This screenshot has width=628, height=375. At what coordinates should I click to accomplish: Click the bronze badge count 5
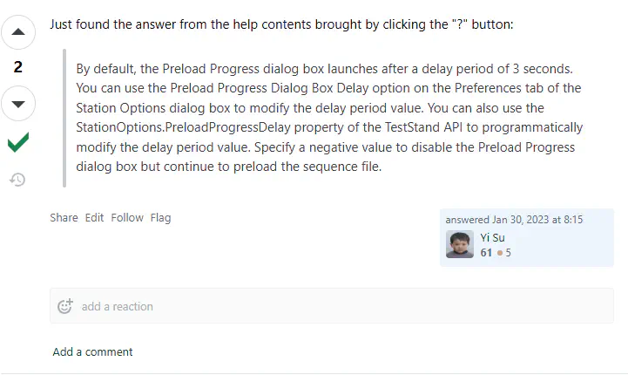pos(508,253)
